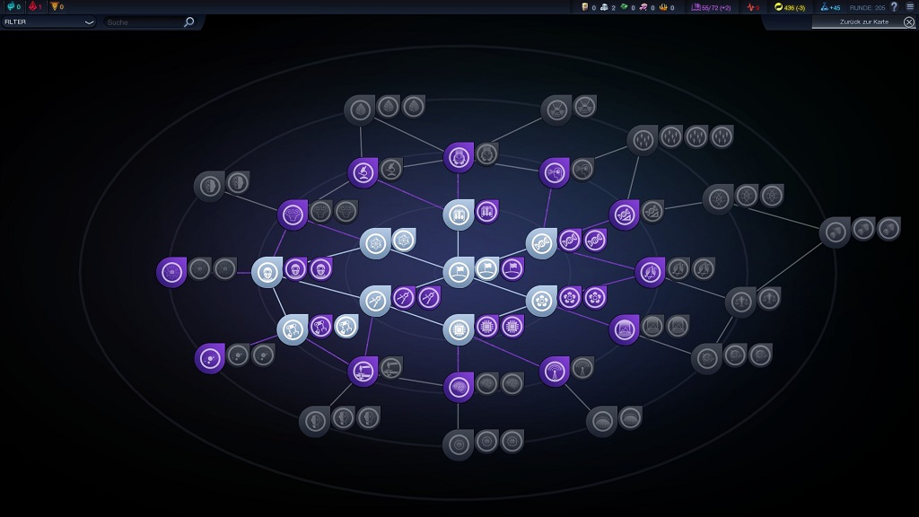Click the Suche search field
This screenshot has height=517, width=919.
pos(142,22)
